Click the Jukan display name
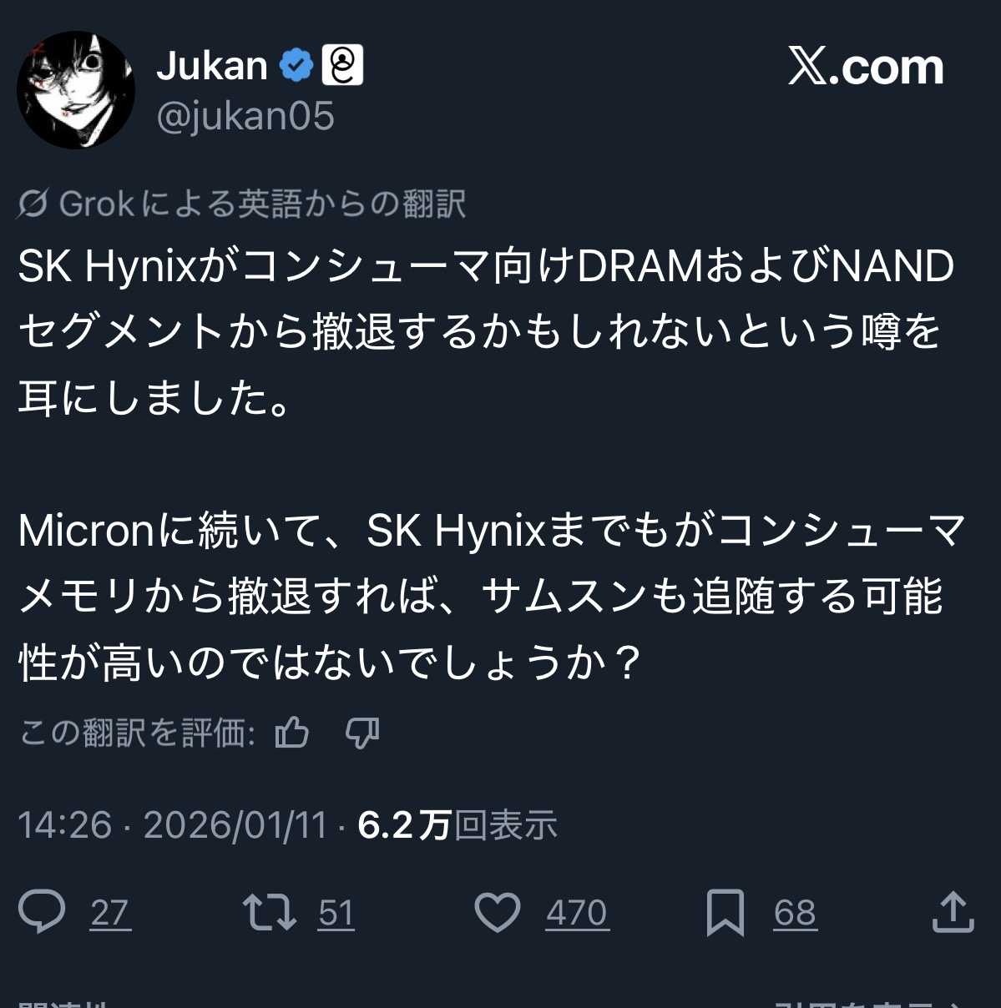This screenshot has height=1008, width=1001. (212, 65)
